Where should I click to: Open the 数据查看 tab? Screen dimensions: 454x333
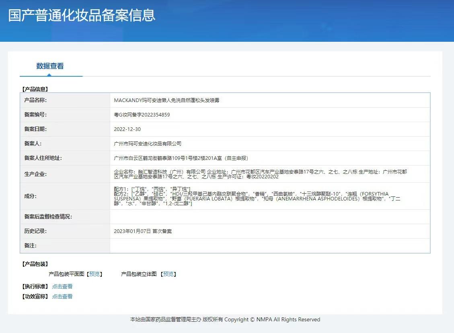pyautogui.click(x=50, y=66)
